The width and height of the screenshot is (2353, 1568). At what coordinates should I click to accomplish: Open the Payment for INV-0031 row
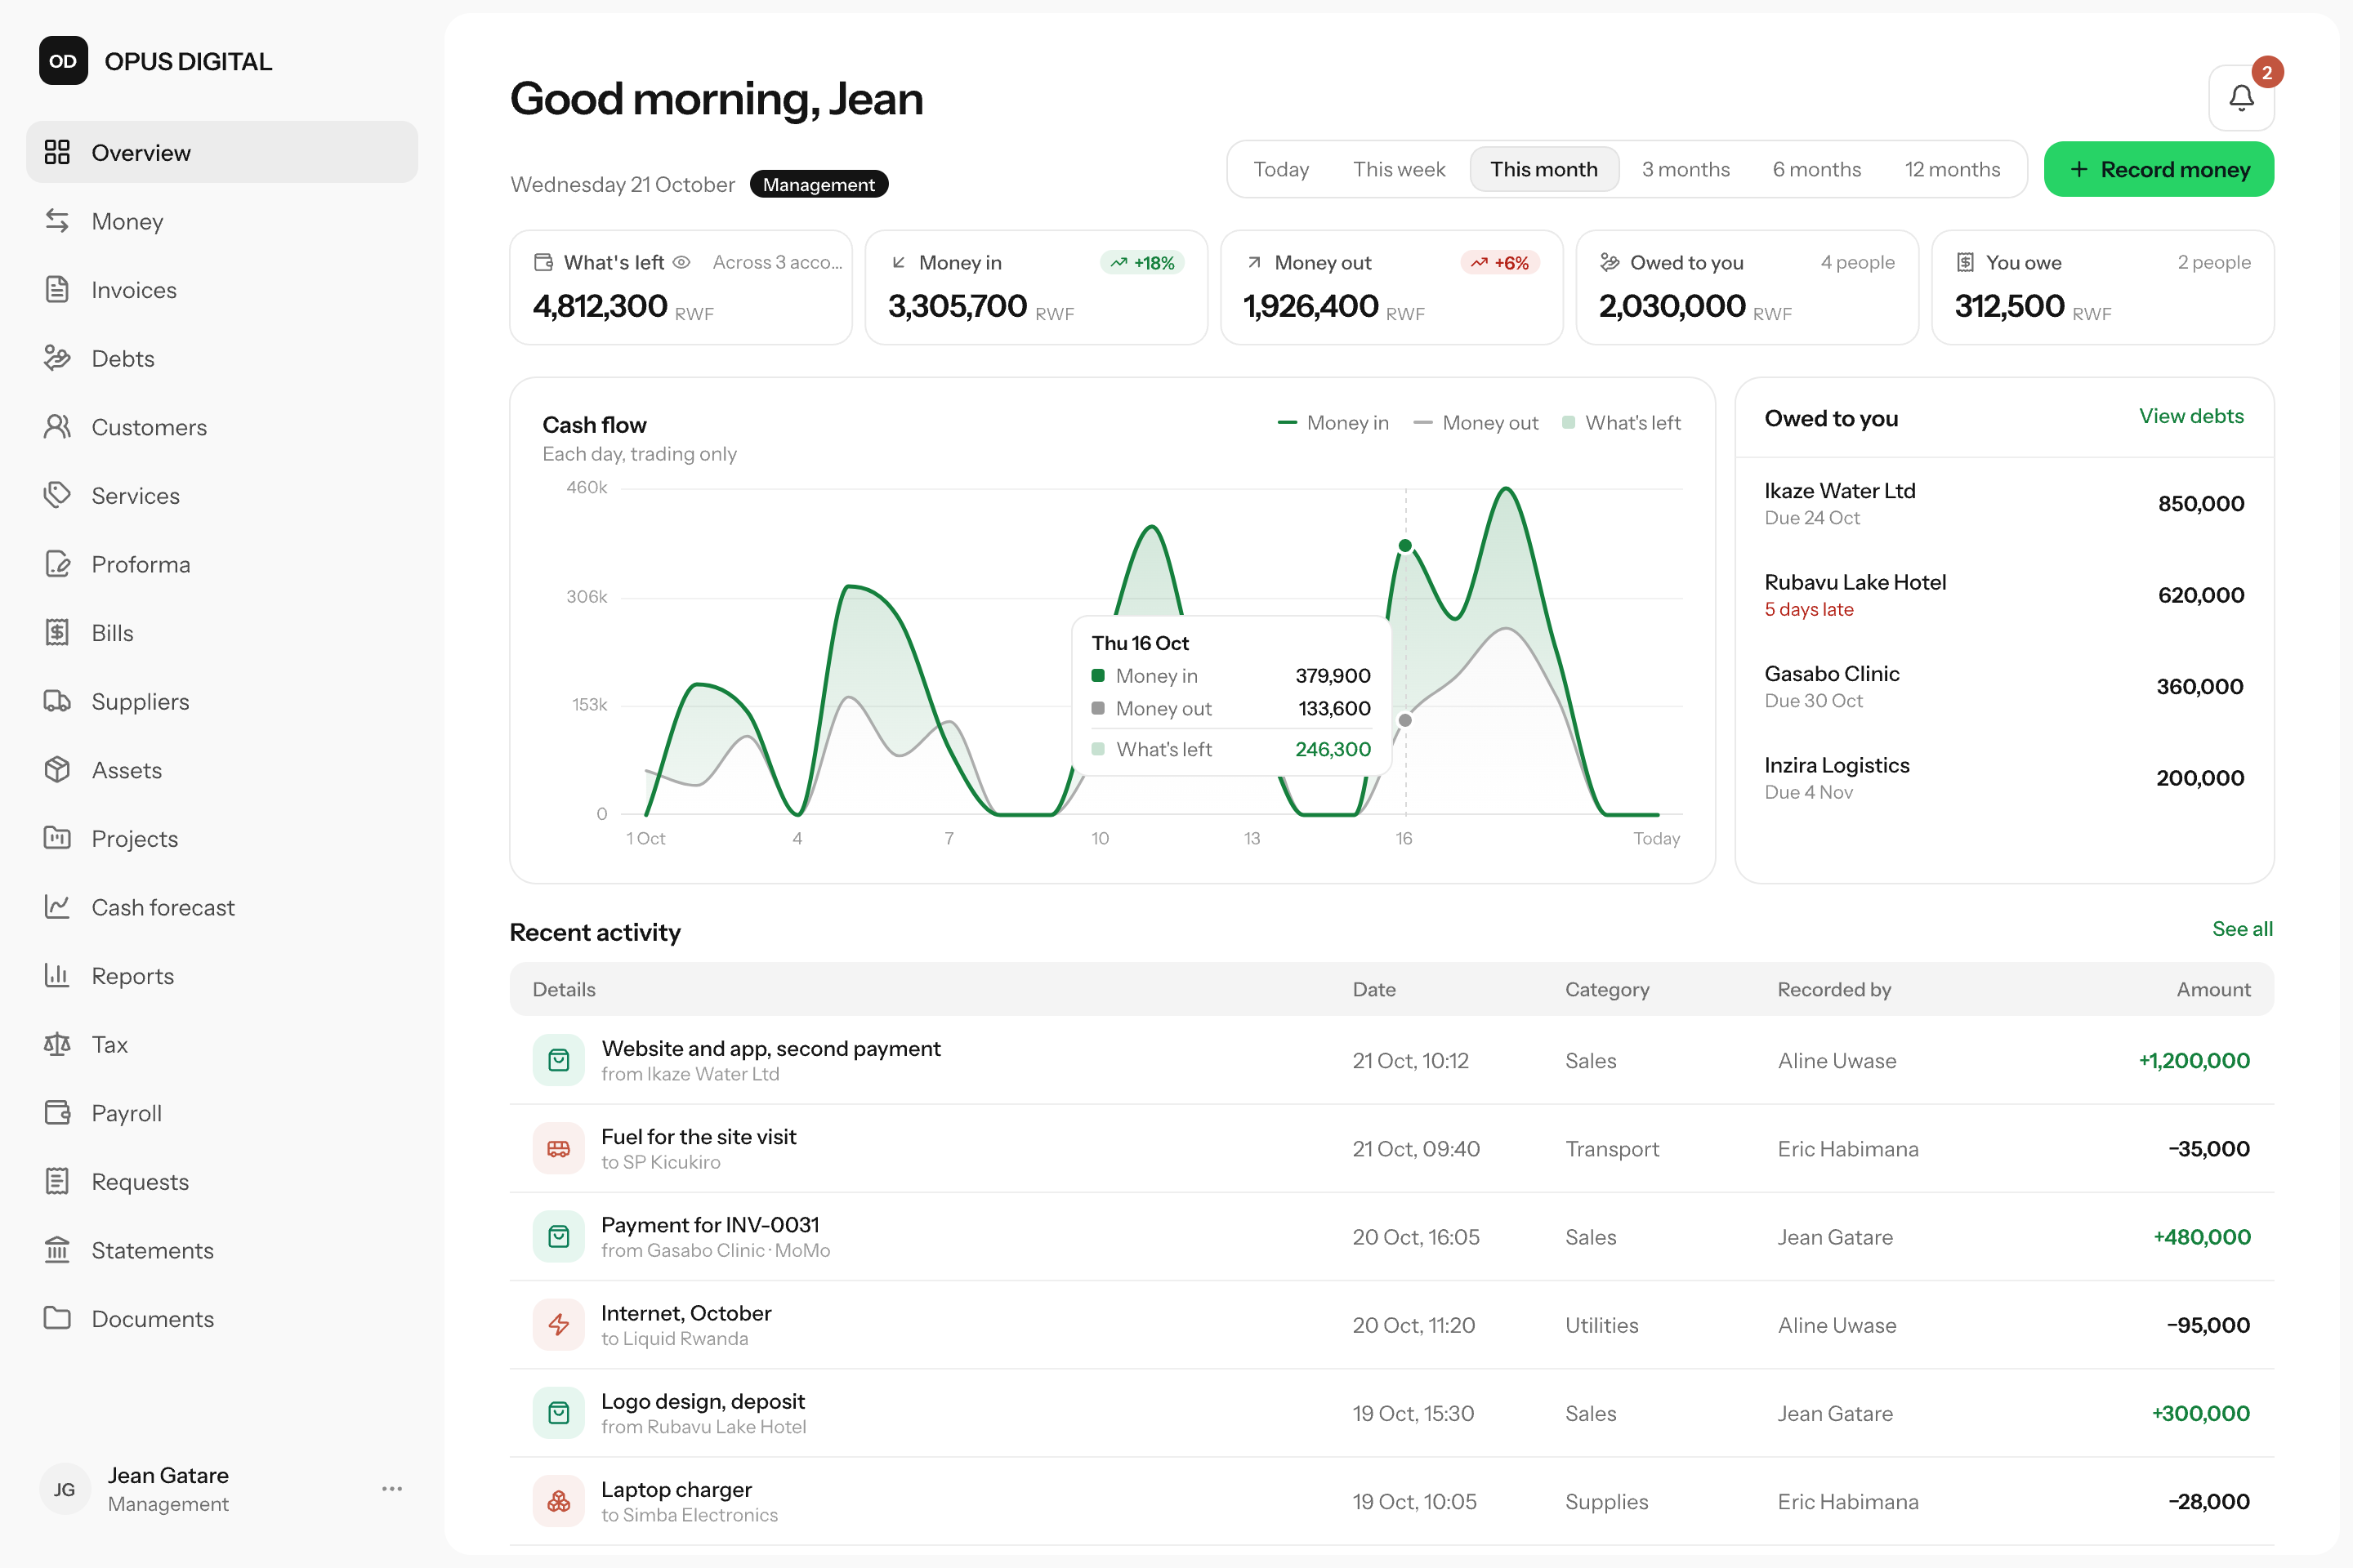[x=1391, y=1237]
